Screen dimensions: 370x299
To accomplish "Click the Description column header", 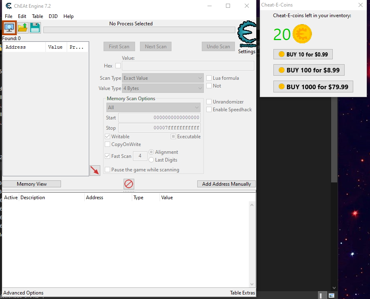I will click(x=52, y=198).
